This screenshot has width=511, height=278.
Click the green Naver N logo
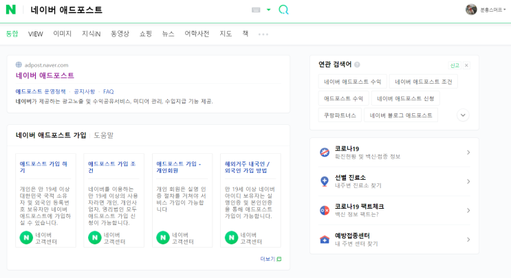pyautogui.click(x=11, y=10)
